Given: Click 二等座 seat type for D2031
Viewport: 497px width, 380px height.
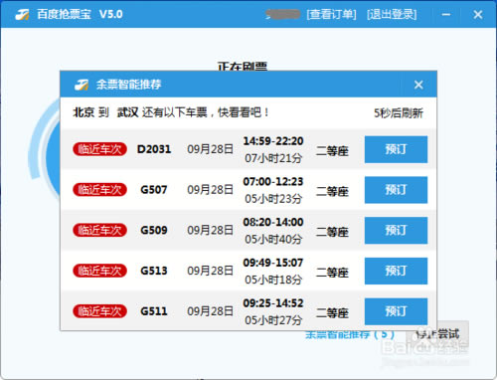Looking at the screenshot, I should pyautogui.click(x=332, y=150).
